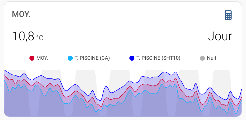
Task: Toggle the dark blue T. PISCINE (SHT10) dot
Action: (x=132, y=58)
